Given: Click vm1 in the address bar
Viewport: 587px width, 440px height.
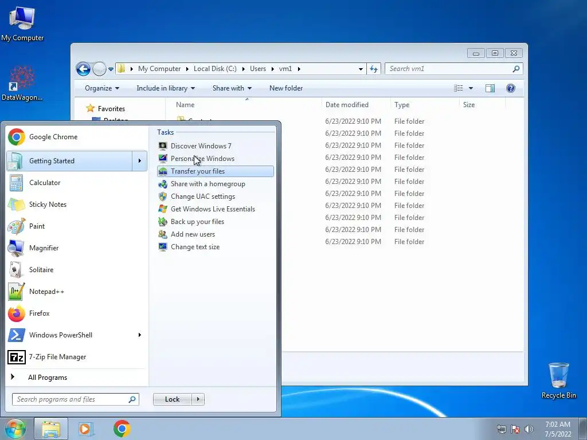Looking at the screenshot, I should pyautogui.click(x=285, y=69).
